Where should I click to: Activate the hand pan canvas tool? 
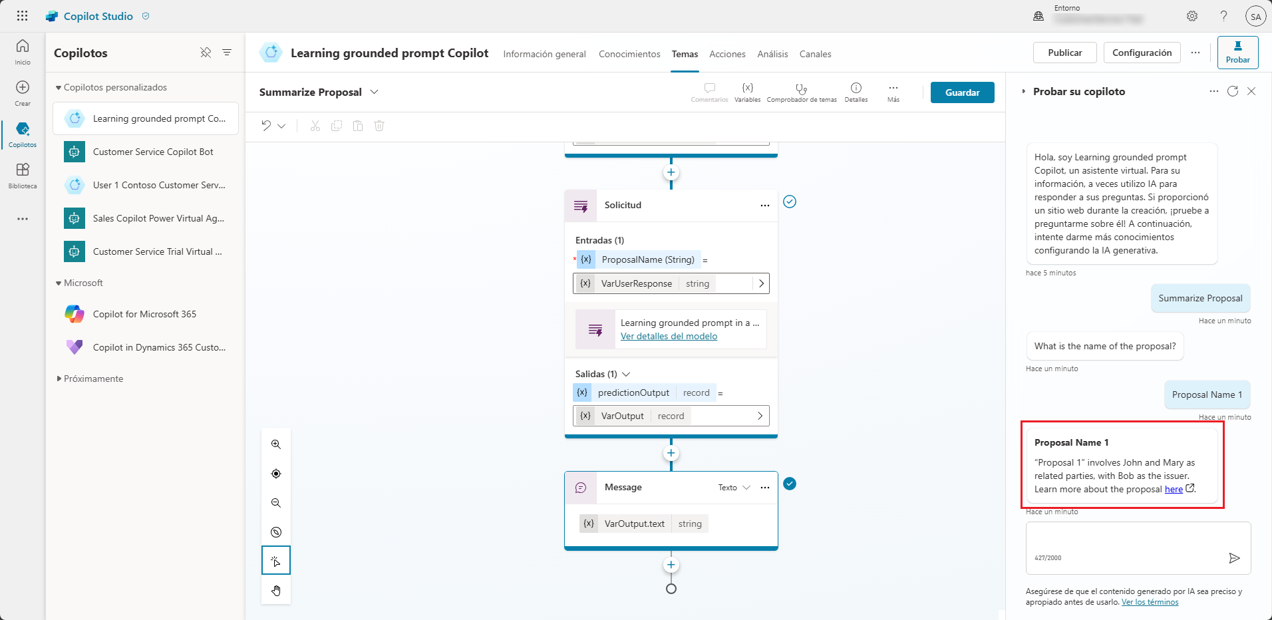(276, 591)
